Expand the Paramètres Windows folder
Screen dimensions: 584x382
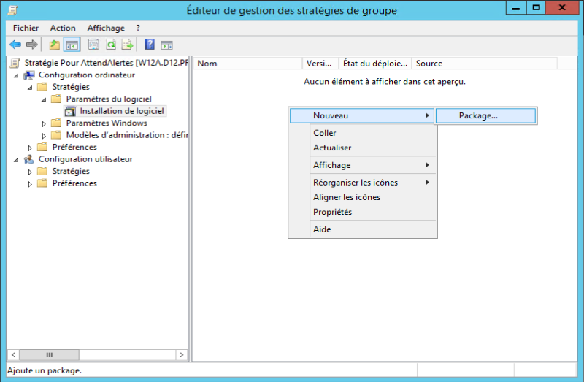click(44, 123)
